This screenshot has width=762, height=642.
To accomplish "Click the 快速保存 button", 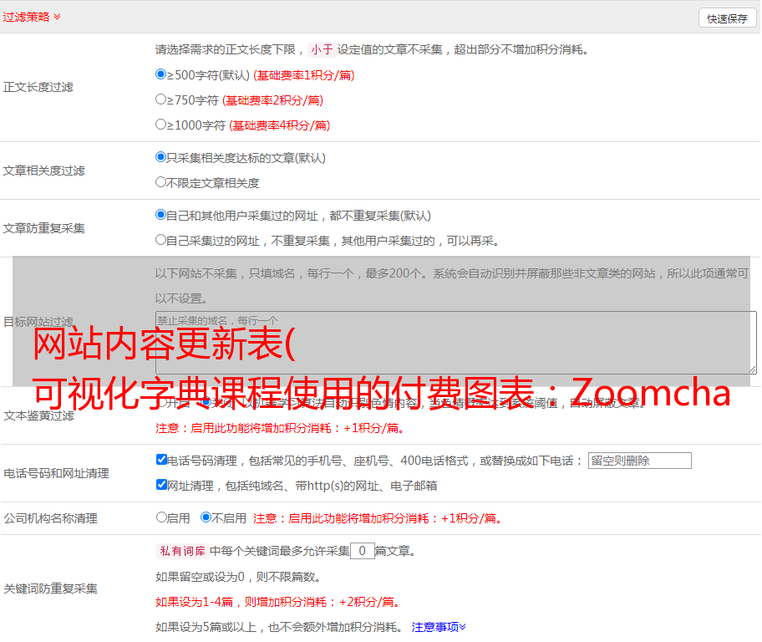I will click(728, 18).
